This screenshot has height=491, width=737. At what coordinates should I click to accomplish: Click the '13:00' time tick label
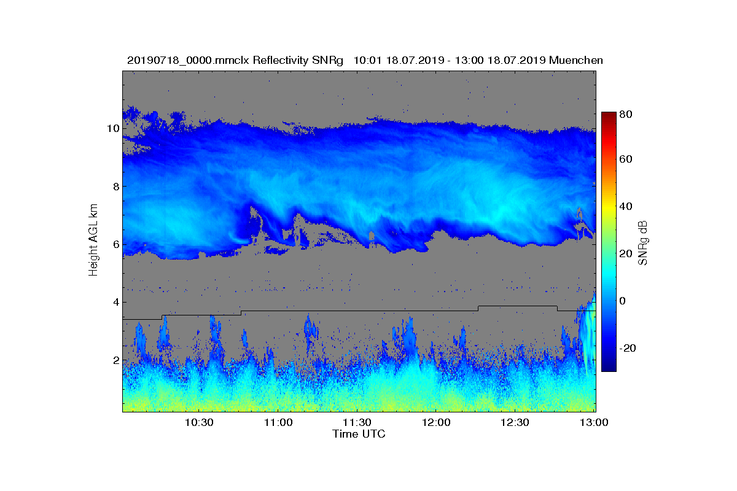[593, 423]
